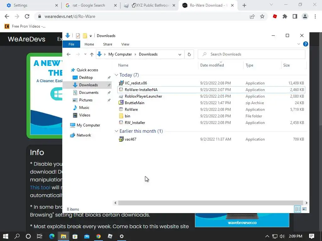Bookmark this page with the star icon
Screen dimensions: 322x241
click(262, 16)
